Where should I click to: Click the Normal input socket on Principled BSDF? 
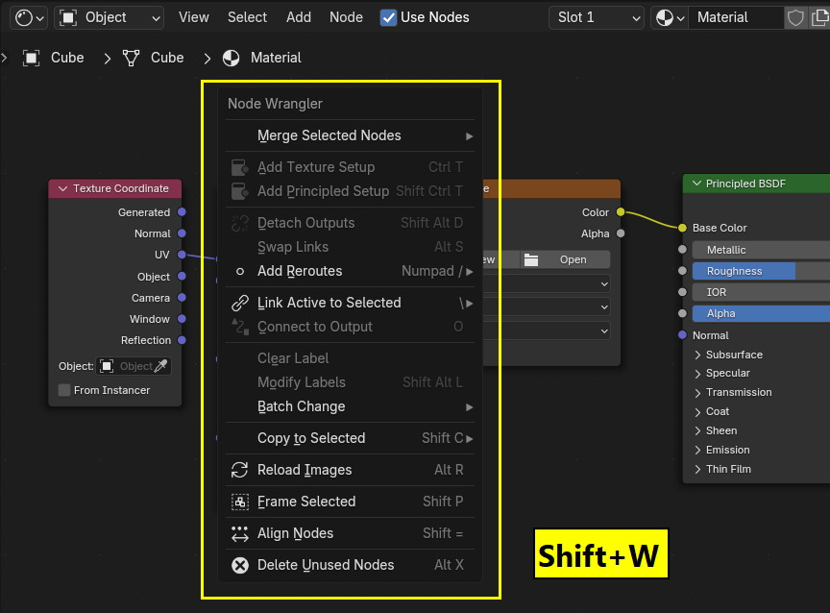pos(682,335)
